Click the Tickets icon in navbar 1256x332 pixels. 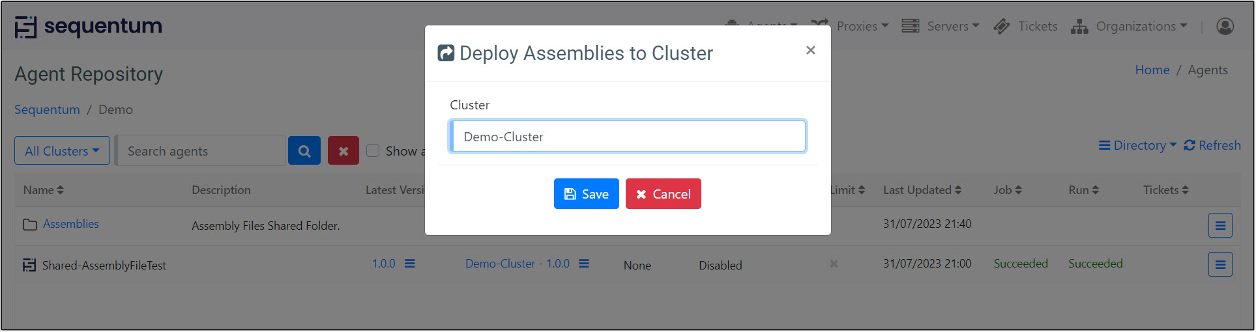(1002, 26)
